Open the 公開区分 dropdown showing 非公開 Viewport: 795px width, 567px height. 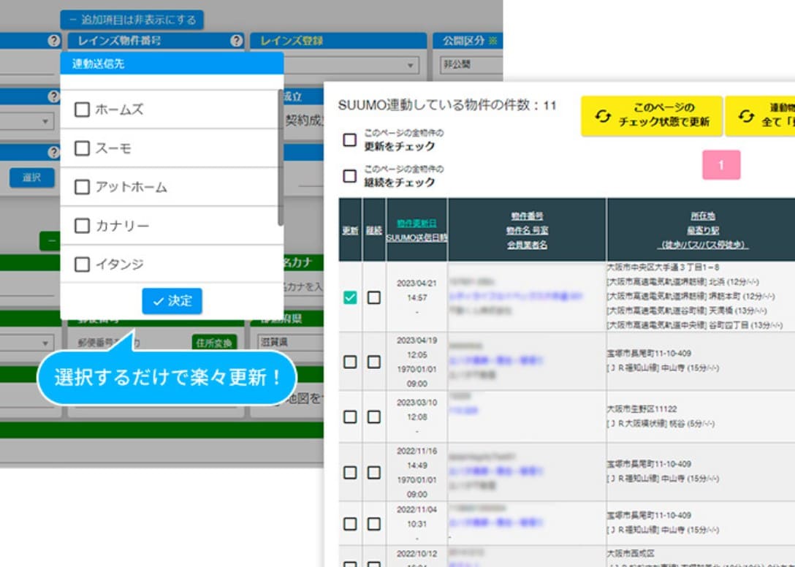point(471,65)
